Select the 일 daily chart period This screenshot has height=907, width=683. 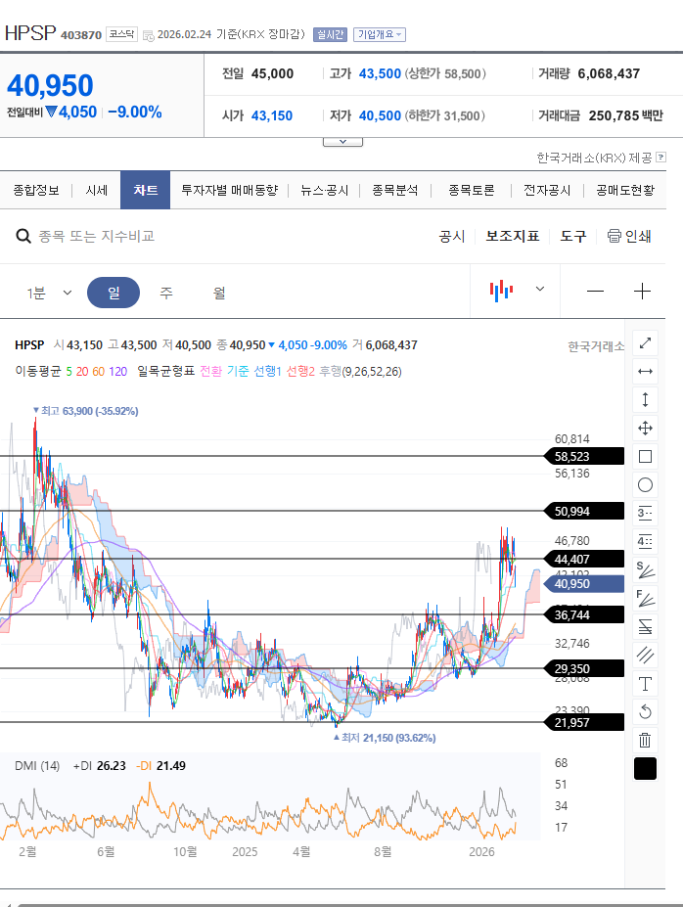click(x=114, y=293)
